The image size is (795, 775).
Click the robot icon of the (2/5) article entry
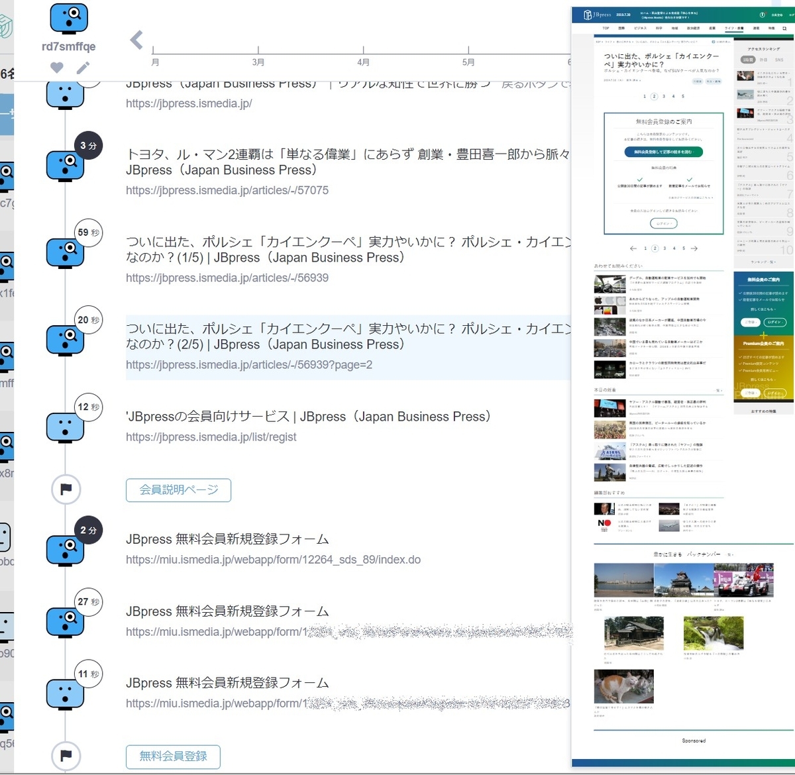click(x=65, y=340)
